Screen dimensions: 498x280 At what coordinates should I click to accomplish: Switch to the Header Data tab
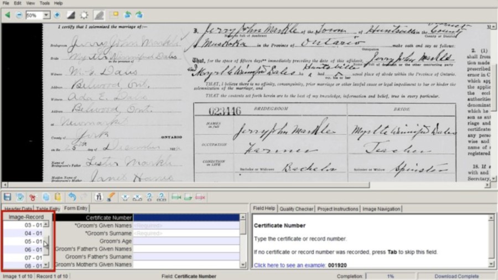point(18,209)
